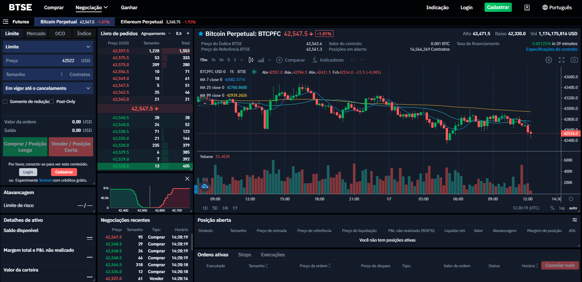
Task: Open the Limite order type dropdown
Action: pos(48,47)
